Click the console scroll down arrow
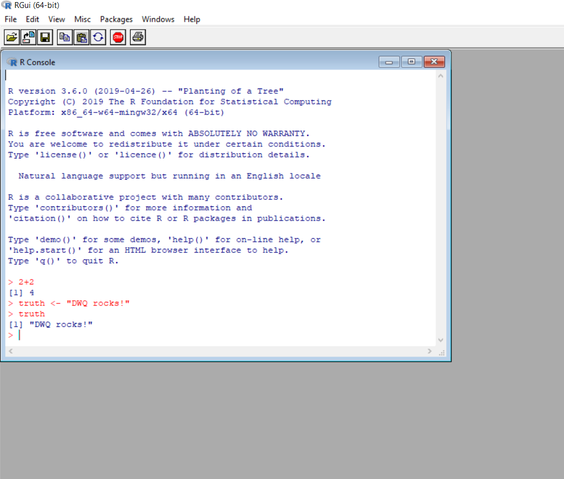 pyautogui.click(x=440, y=340)
